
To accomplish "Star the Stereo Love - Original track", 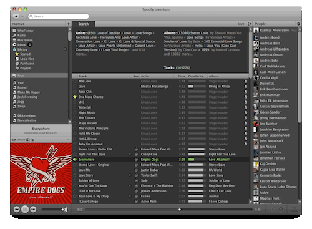I will click(x=75, y=165).
